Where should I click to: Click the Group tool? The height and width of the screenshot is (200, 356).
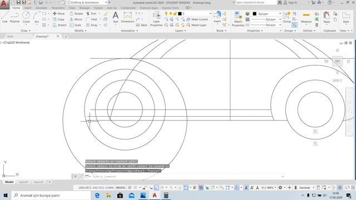[x=287, y=17]
